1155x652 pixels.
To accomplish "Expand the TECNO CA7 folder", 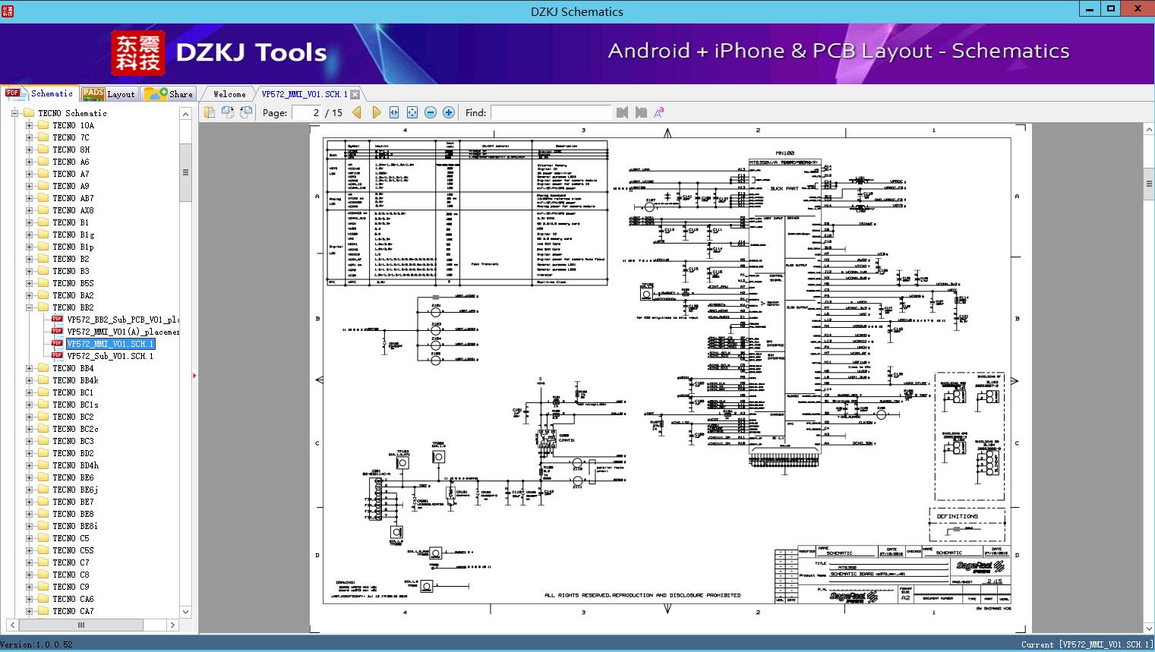I will tap(30, 611).
